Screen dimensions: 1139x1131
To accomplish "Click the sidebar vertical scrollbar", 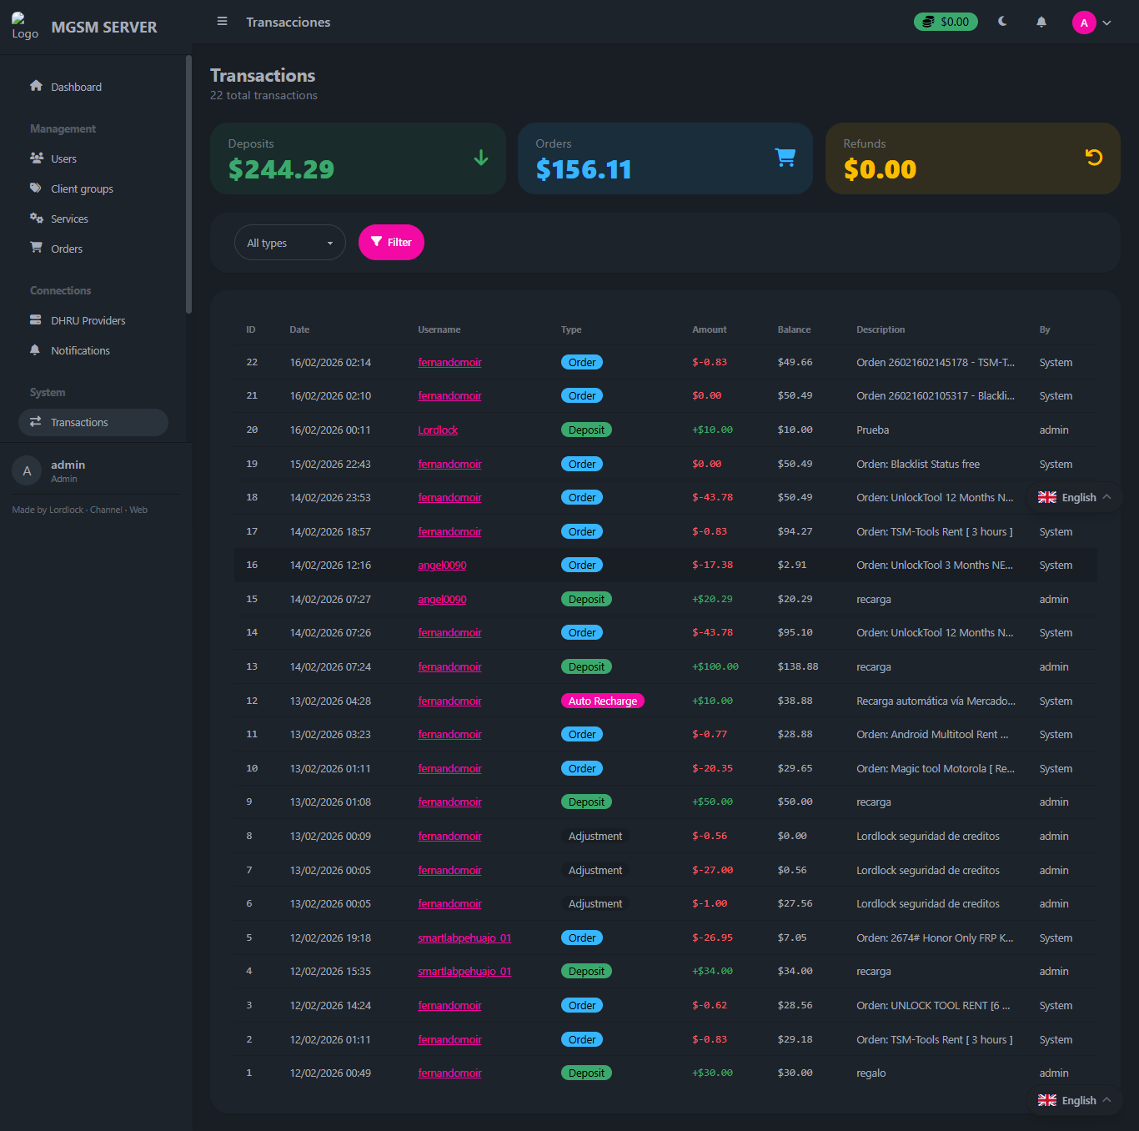I will (188, 183).
